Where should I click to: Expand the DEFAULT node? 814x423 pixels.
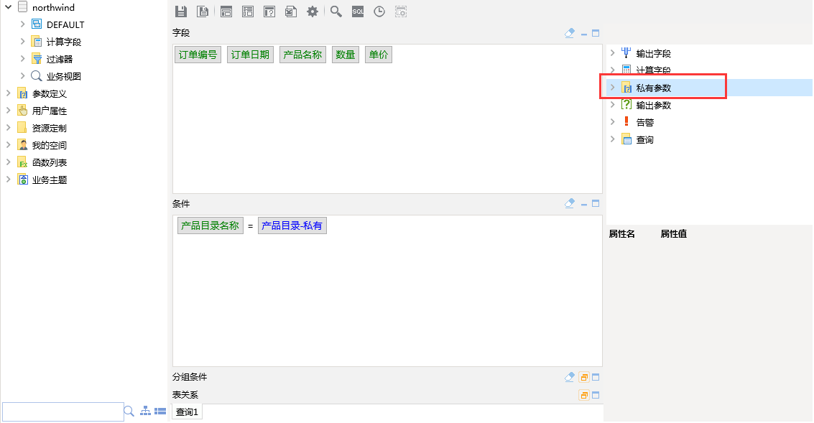coord(22,24)
